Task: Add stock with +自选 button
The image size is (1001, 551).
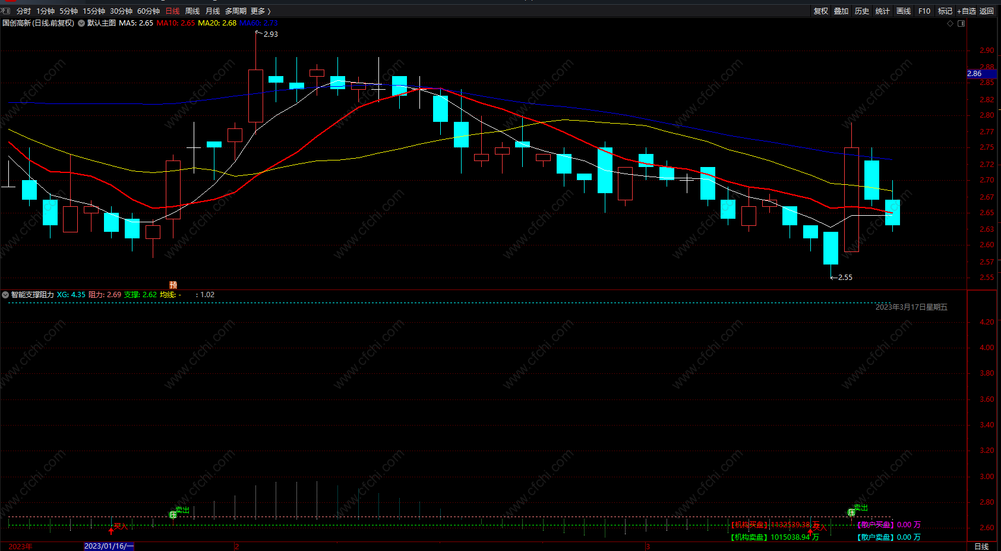Action: point(967,11)
